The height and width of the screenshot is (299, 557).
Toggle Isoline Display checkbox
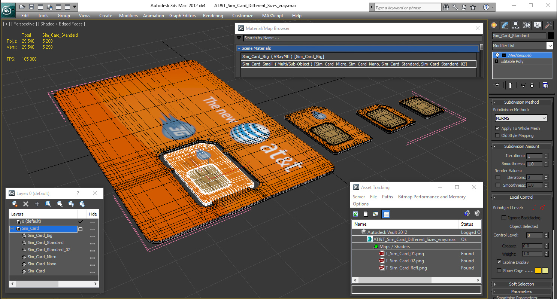tap(499, 262)
